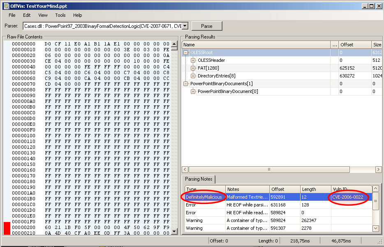Collapse the PowerPointBinaryDocuments[1] node
Image resolution: width=384 pixels, height=247 pixels.
186,84
